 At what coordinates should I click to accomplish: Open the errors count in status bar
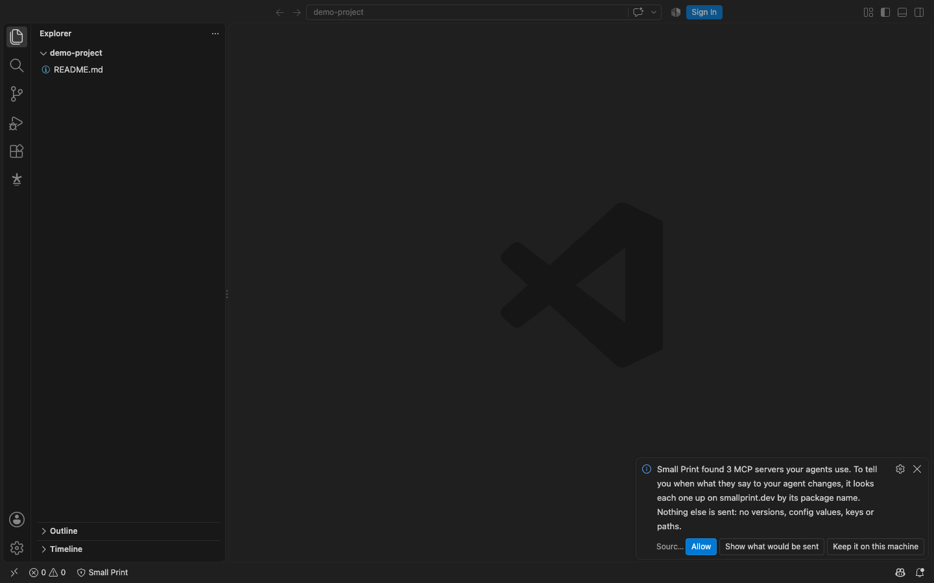click(38, 573)
